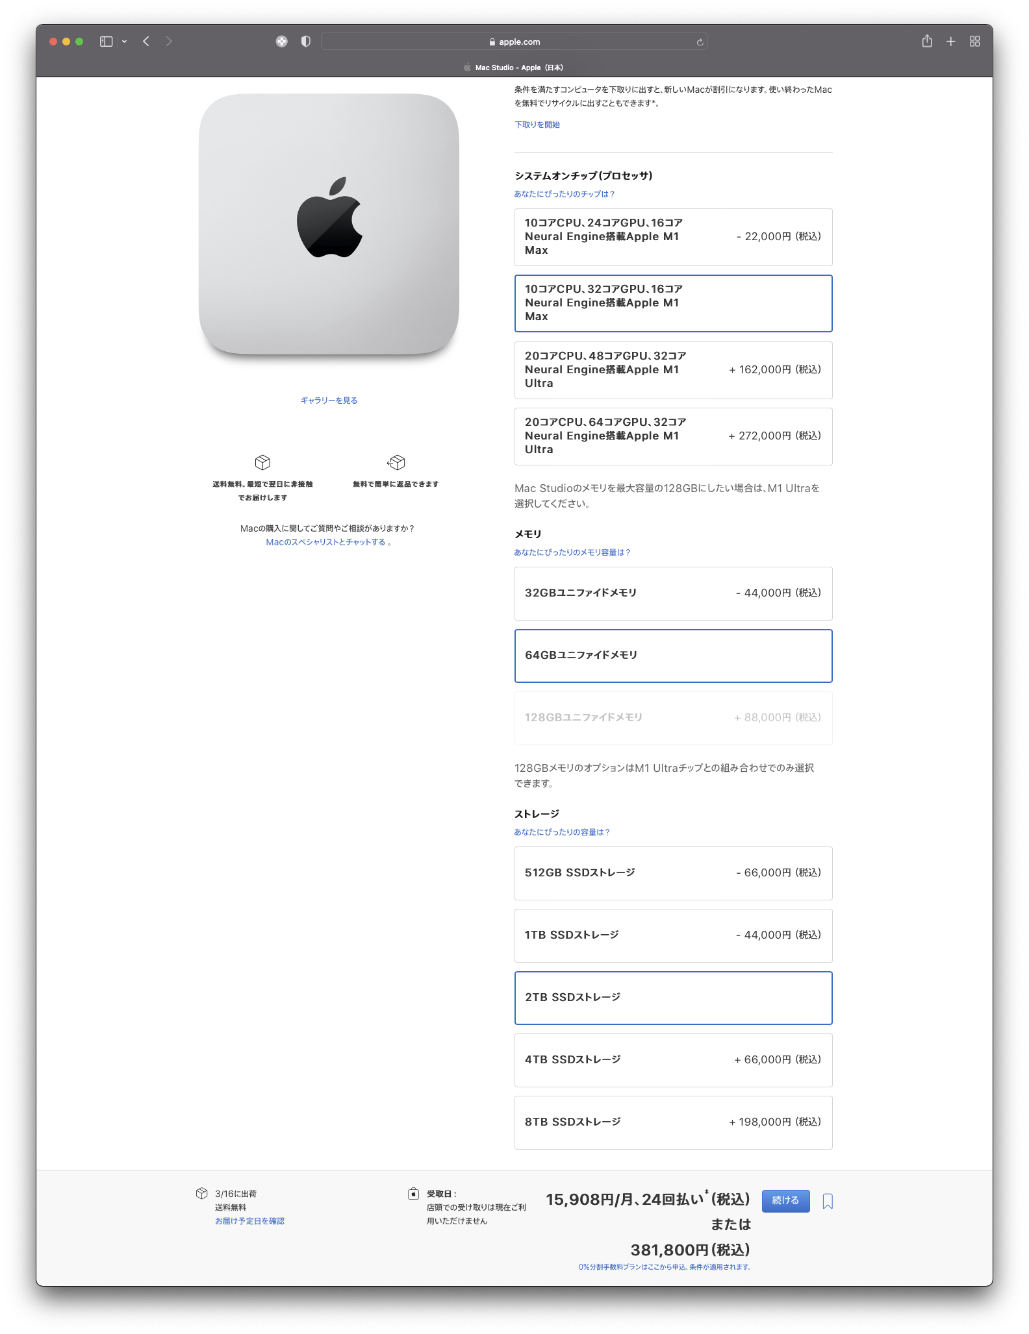Toggle the Safari sidebar icon

tap(106, 42)
